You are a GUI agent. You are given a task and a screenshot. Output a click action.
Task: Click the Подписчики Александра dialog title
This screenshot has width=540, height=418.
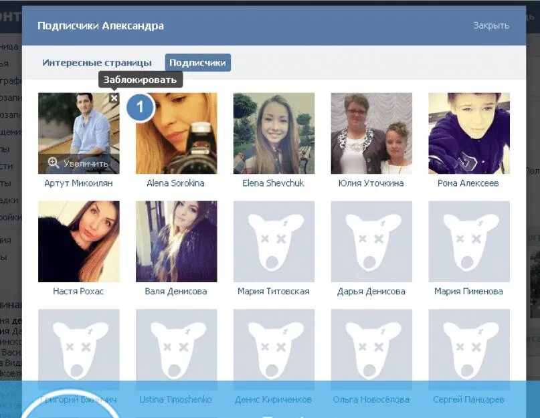pyautogui.click(x=100, y=26)
